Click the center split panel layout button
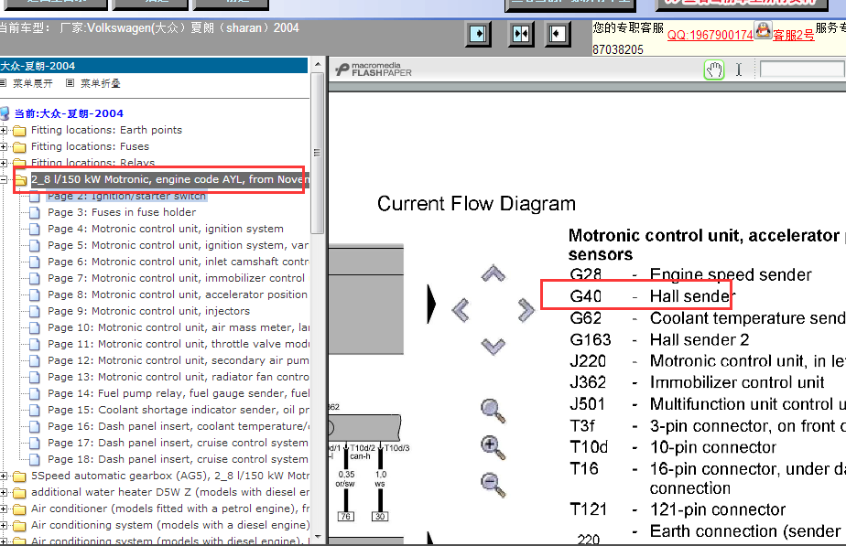The width and height of the screenshot is (846, 546). [521, 35]
